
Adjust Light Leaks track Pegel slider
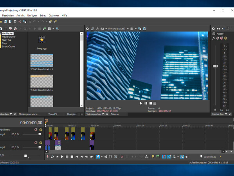[40, 134]
